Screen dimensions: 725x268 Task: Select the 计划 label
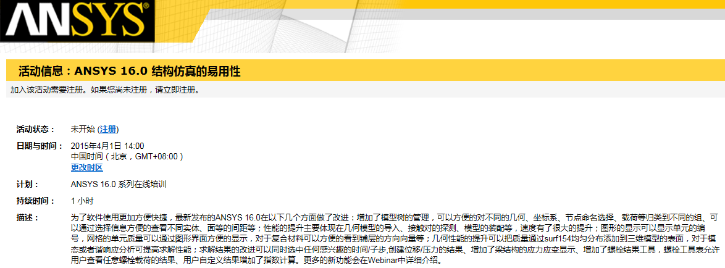pyautogui.click(x=28, y=184)
